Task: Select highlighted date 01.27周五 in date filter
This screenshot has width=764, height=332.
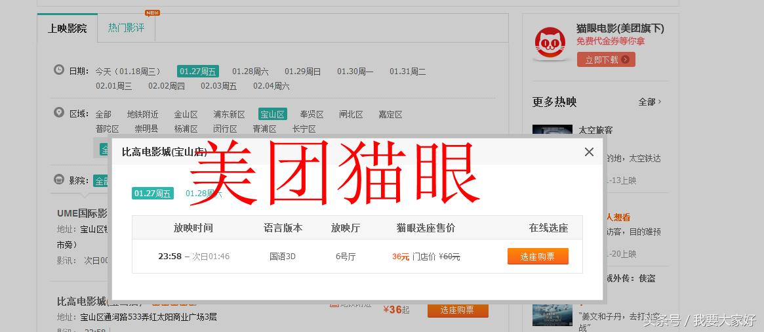Action: 198,72
